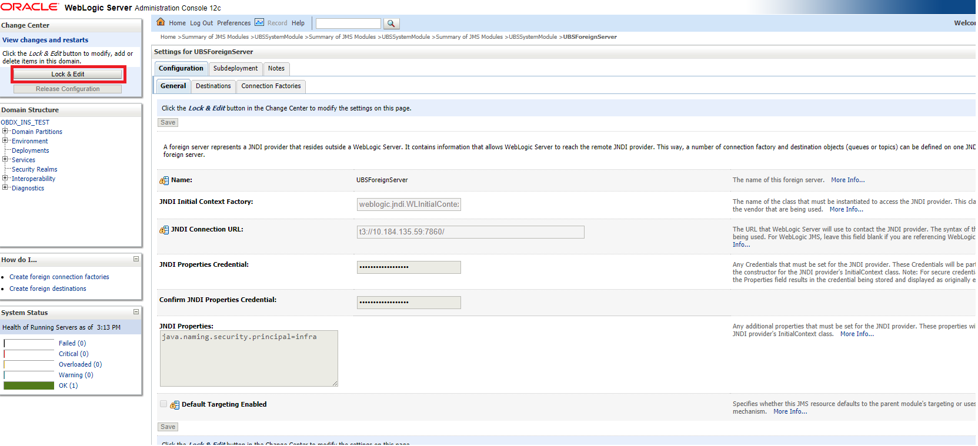Click the Release Configuration button

pos(68,89)
